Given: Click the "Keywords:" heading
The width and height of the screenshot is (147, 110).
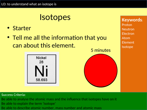Looking at the screenshot, I should pyautogui.click(x=132, y=20).
